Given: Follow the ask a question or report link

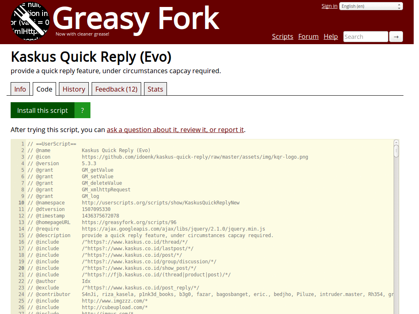Looking at the screenshot, I should tap(175, 130).
